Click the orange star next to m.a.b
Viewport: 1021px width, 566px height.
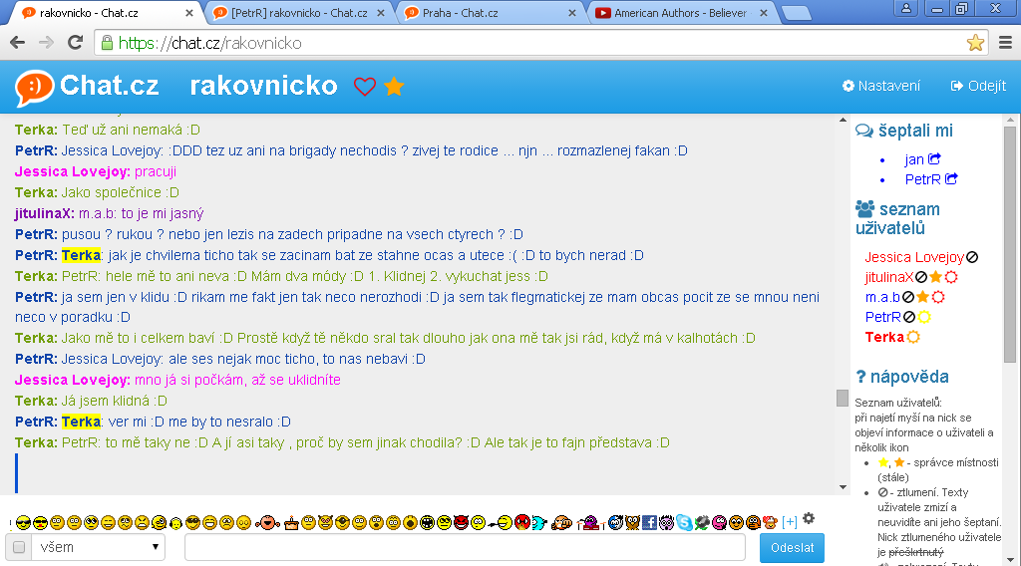tap(922, 297)
